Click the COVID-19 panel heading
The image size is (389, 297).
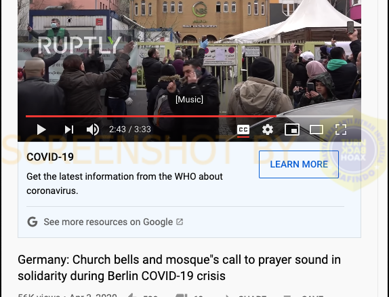(x=50, y=157)
